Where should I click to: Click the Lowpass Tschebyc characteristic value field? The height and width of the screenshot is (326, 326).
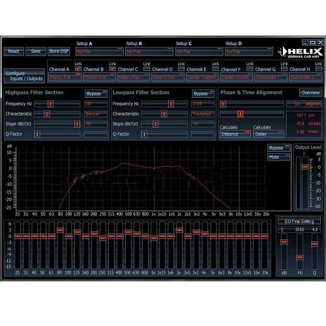tap(203, 114)
